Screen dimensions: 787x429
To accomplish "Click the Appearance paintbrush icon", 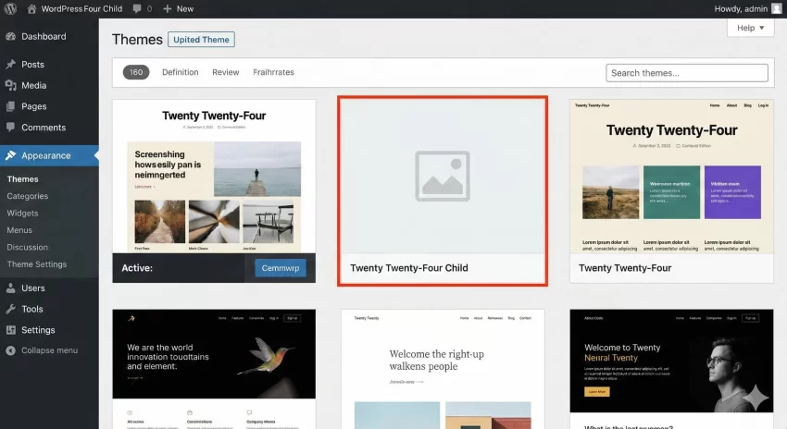I will (10, 155).
